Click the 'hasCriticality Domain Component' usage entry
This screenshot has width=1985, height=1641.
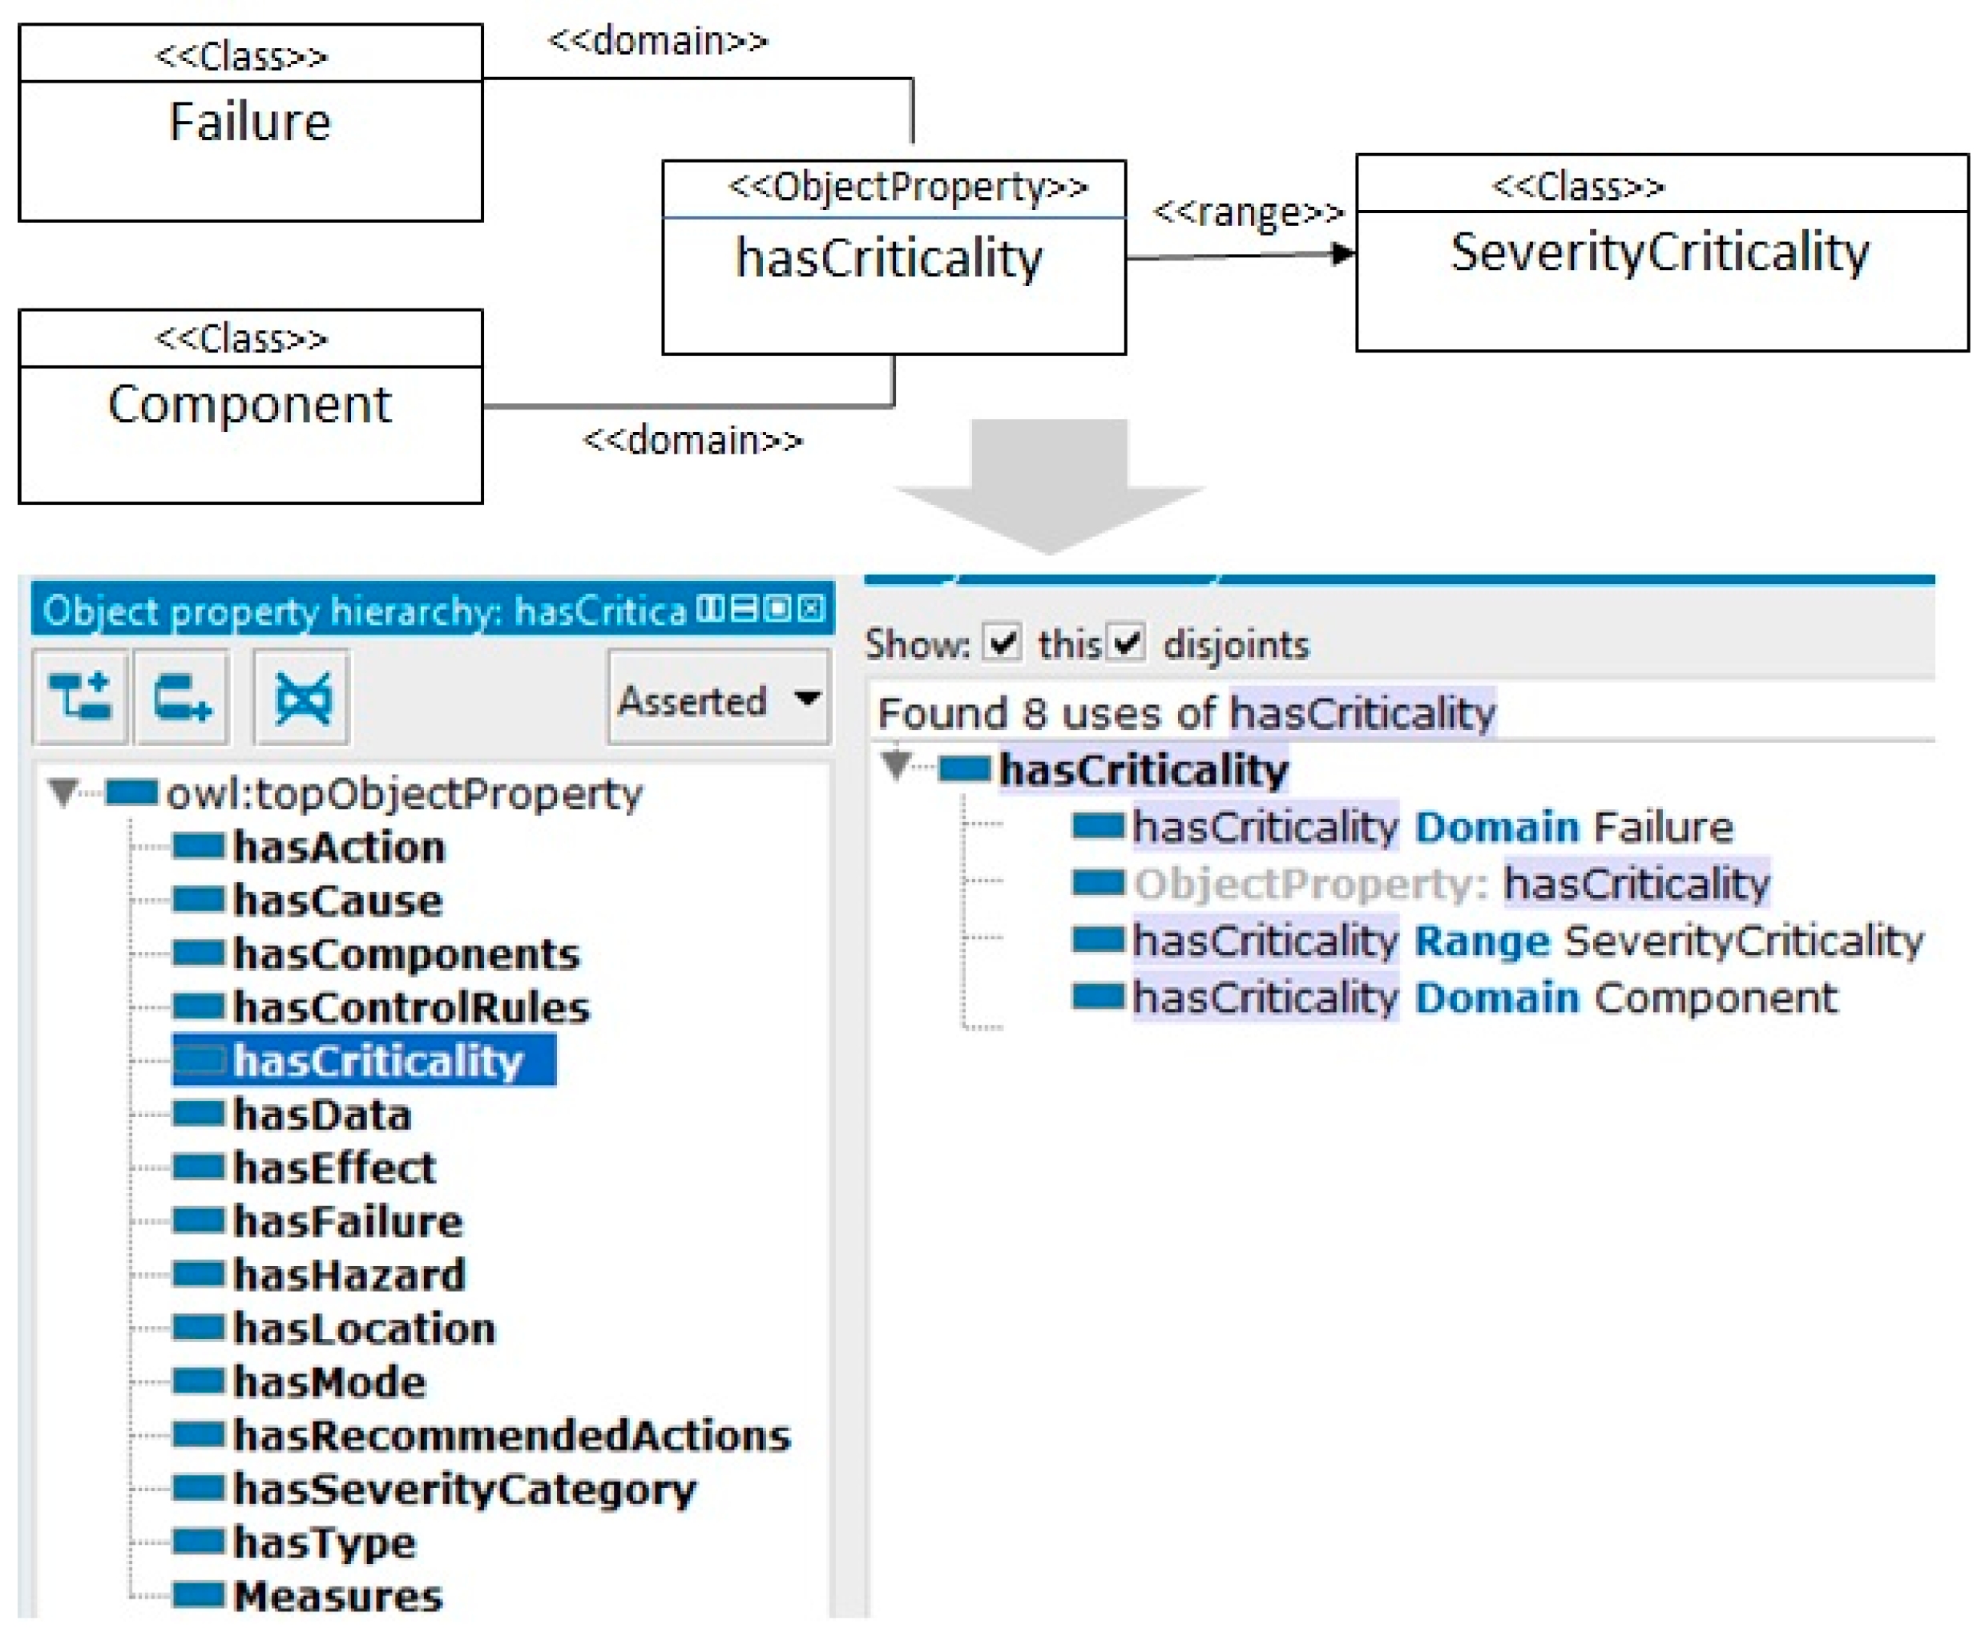click(1484, 998)
